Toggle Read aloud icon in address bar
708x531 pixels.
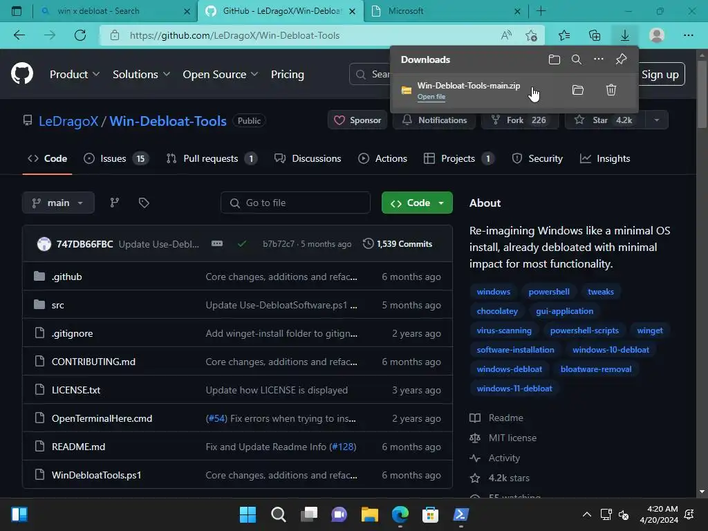(506, 35)
